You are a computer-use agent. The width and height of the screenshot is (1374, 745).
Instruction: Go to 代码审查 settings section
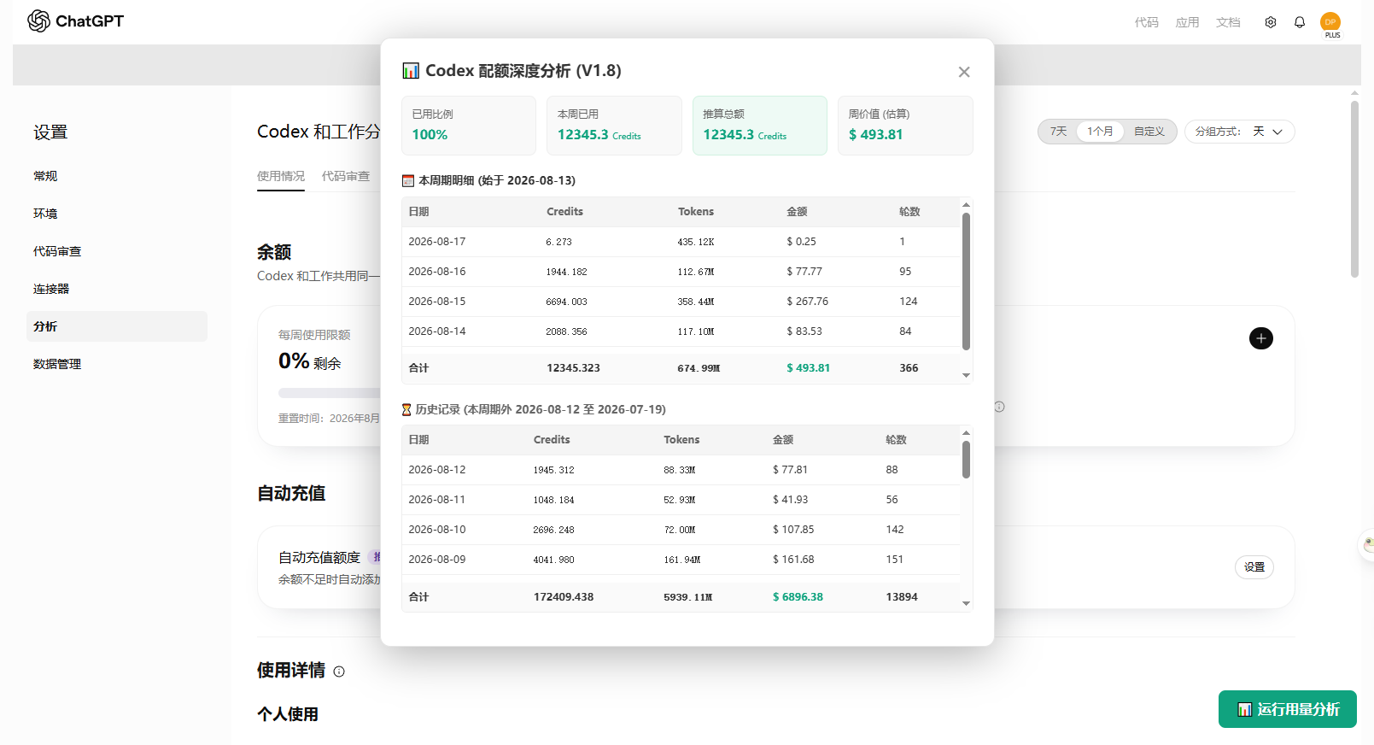click(117, 251)
